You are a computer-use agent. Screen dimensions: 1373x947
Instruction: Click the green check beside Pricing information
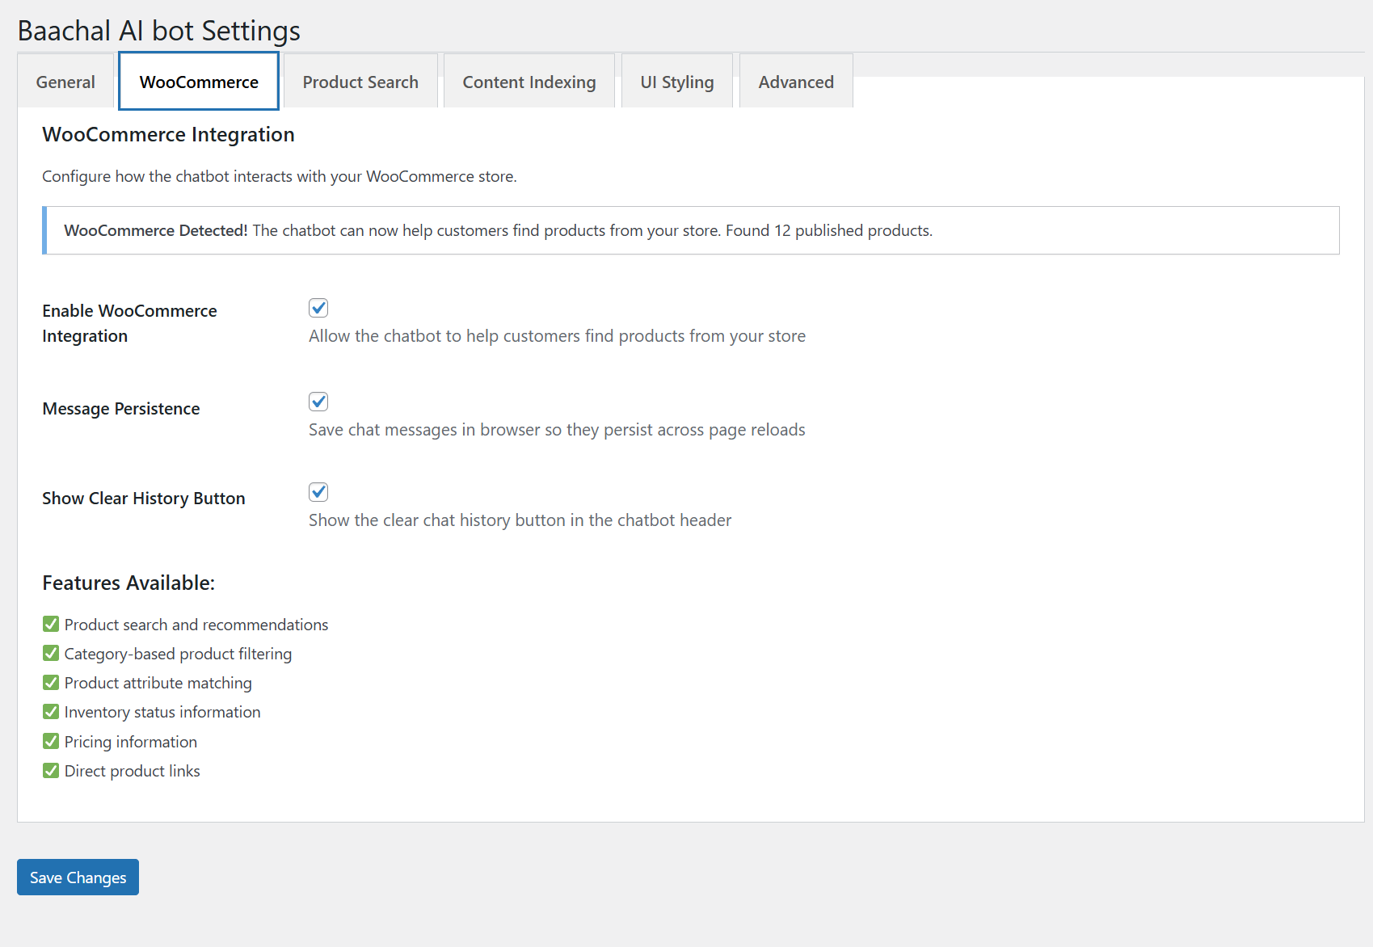pyautogui.click(x=51, y=741)
